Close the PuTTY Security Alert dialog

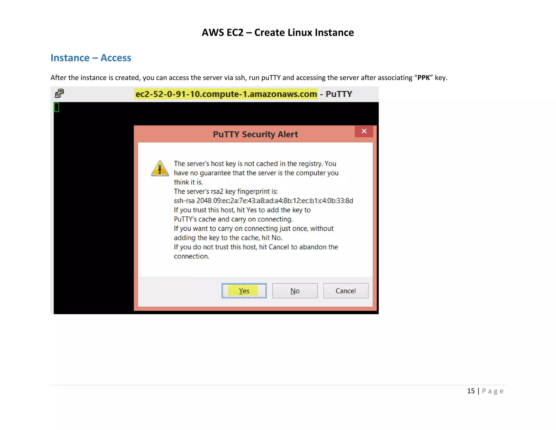click(x=364, y=131)
